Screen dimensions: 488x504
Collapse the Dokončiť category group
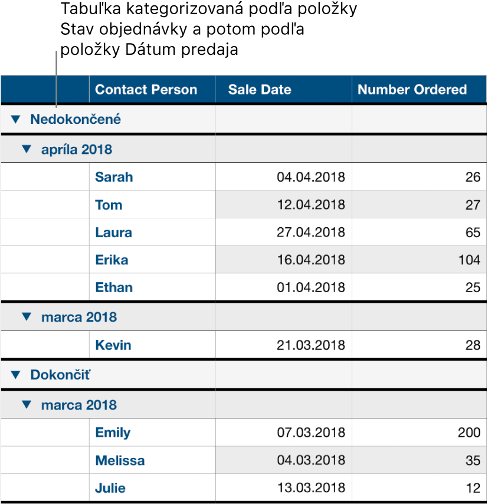click(x=15, y=375)
